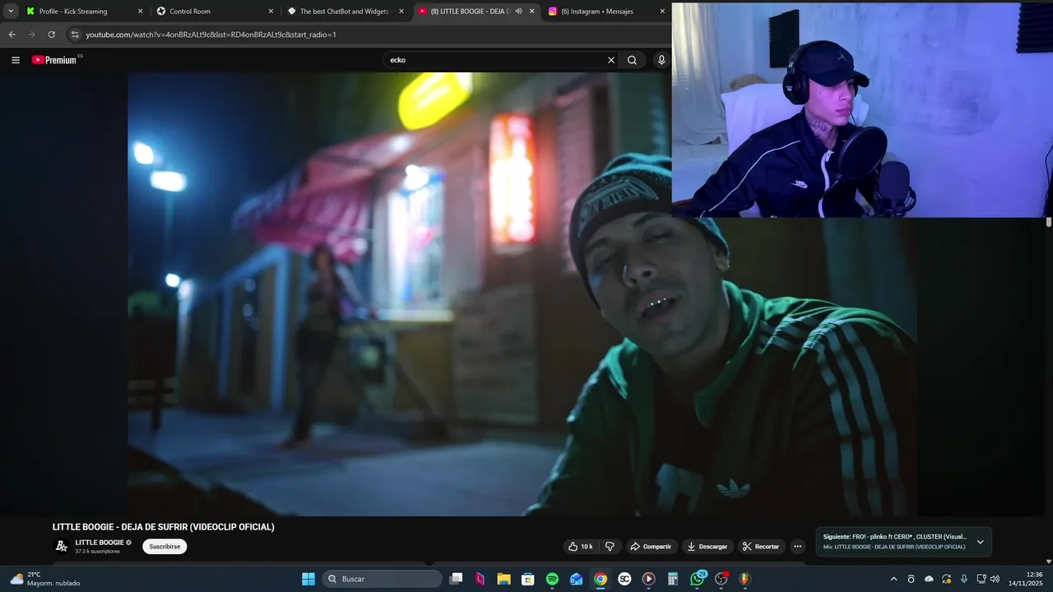Open weather widget 21°C Mayorm. nublado
Screen dimensions: 1053x592
(45, 579)
